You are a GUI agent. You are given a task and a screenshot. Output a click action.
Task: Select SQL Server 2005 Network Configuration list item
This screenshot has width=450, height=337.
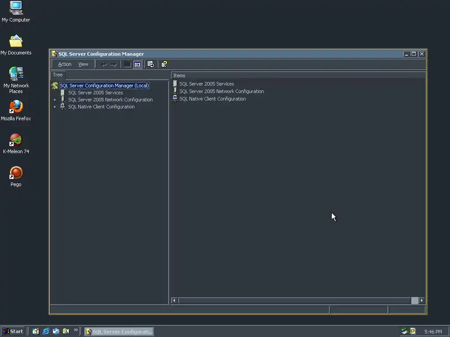pos(221,91)
